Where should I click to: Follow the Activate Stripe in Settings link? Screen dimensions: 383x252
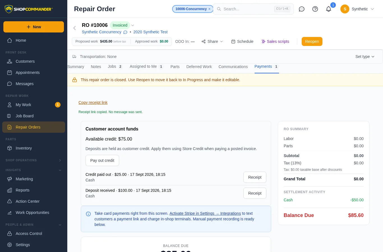pyautogui.click(x=205, y=213)
